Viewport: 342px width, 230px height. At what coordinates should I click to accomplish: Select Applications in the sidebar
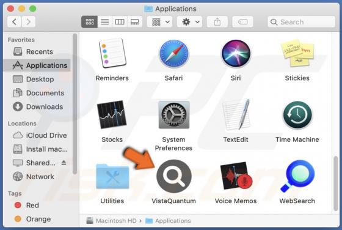(37, 65)
